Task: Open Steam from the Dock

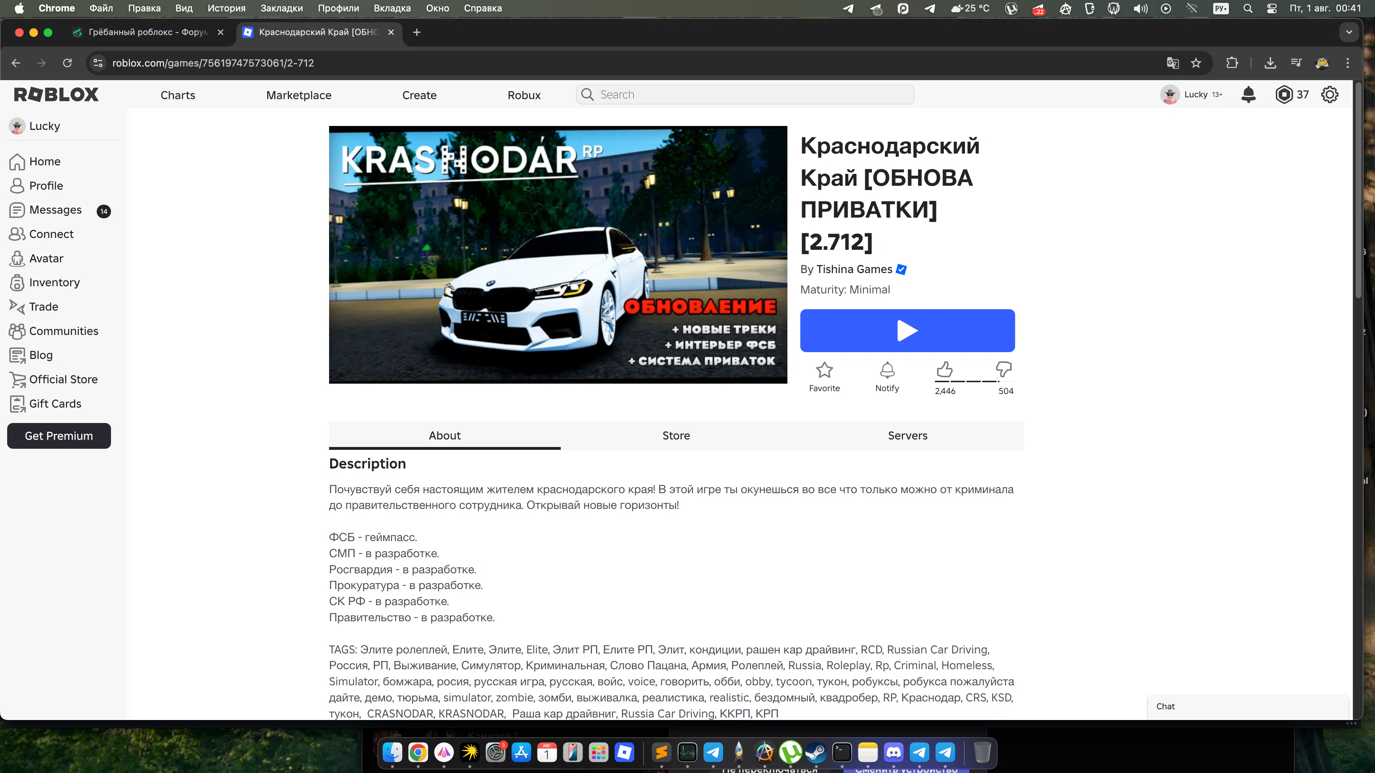Action: (x=816, y=752)
